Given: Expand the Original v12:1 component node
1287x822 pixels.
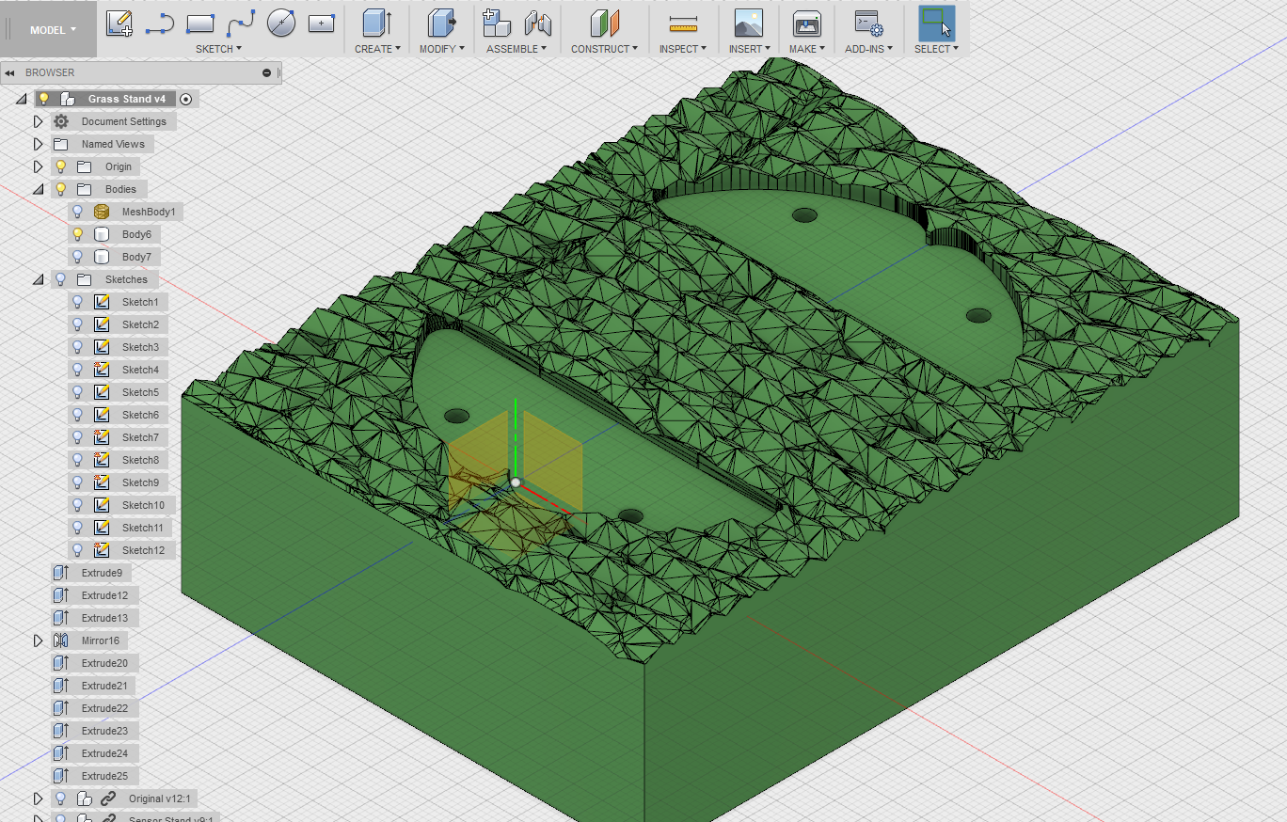Looking at the screenshot, I should [x=39, y=798].
